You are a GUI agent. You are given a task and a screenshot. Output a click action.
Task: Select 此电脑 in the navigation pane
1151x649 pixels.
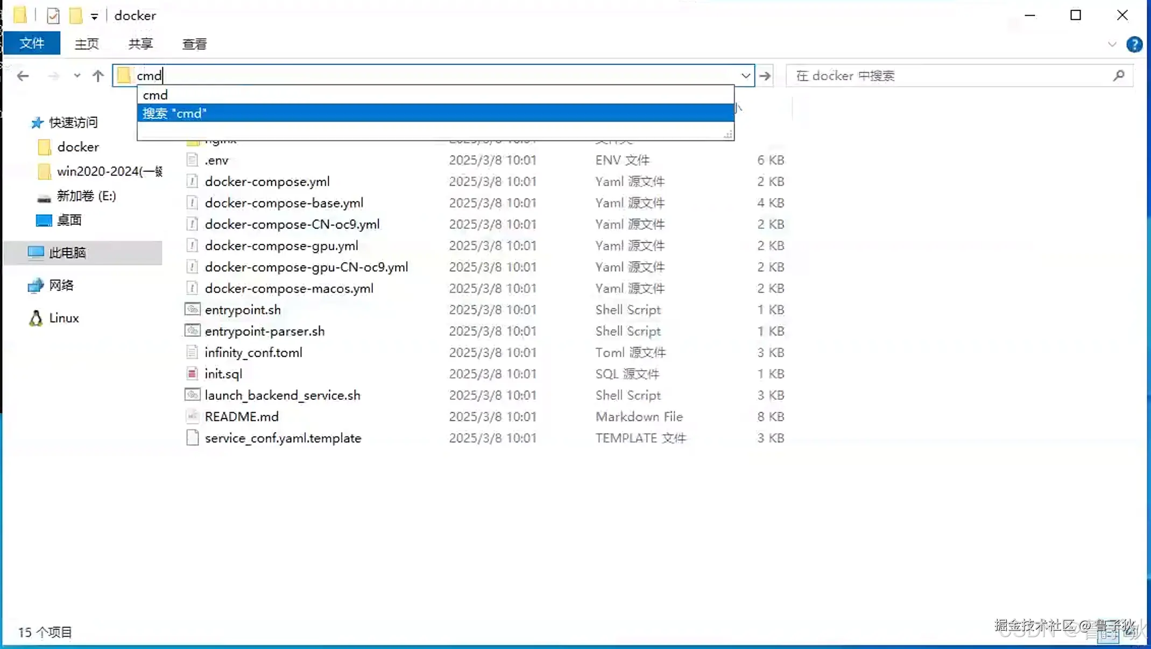pos(67,253)
